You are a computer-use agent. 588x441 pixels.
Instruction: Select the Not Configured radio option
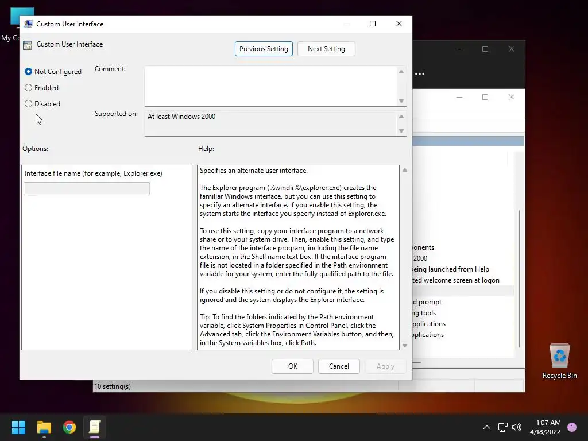pos(28,72)
